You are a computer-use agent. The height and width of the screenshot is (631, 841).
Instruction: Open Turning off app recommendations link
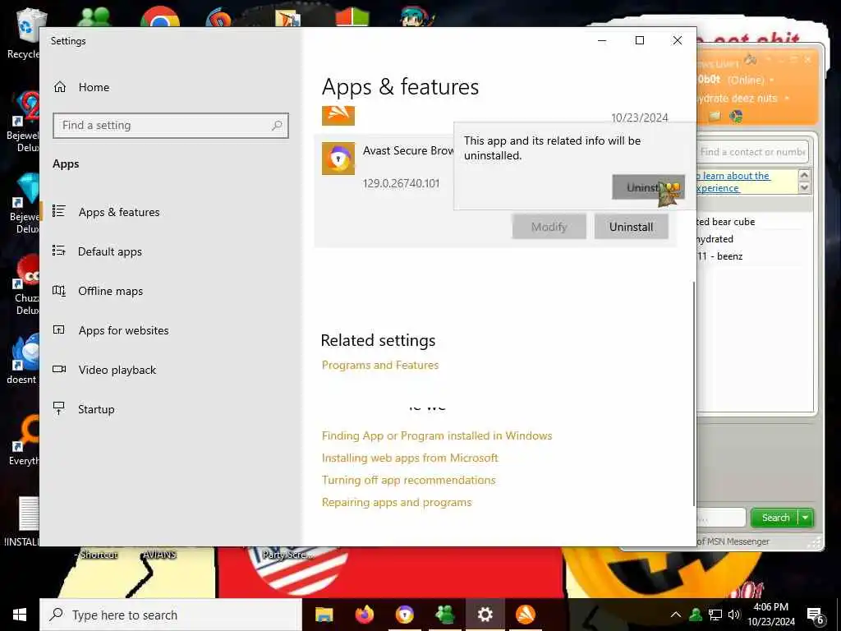pos(408,480)
